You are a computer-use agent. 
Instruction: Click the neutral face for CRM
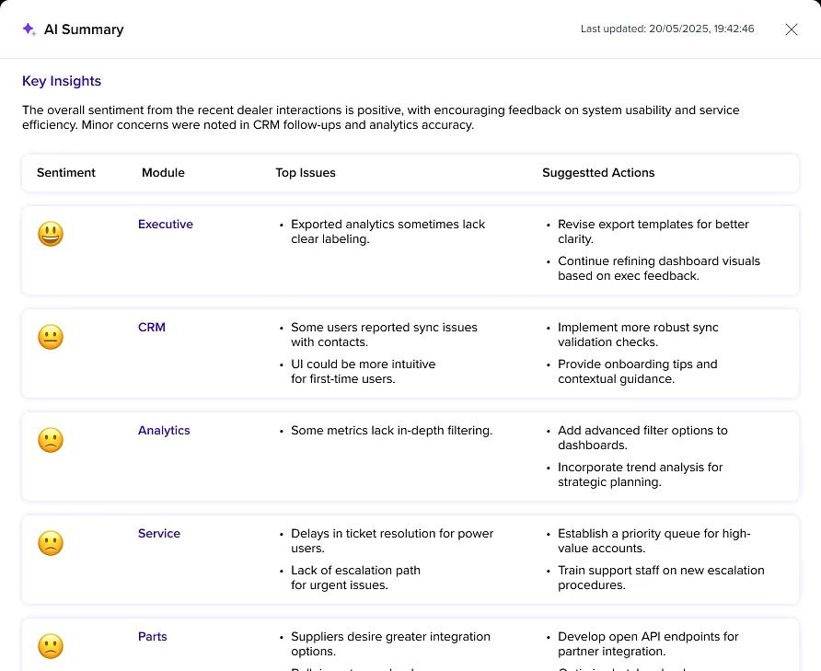(x=51, y=337)
